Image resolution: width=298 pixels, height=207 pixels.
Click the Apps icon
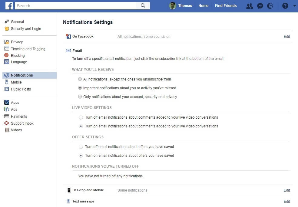(7, 102)
